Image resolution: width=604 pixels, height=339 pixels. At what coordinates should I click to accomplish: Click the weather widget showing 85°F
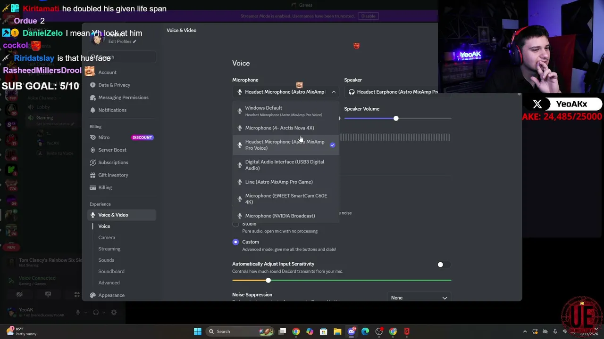tap(21, 331)
